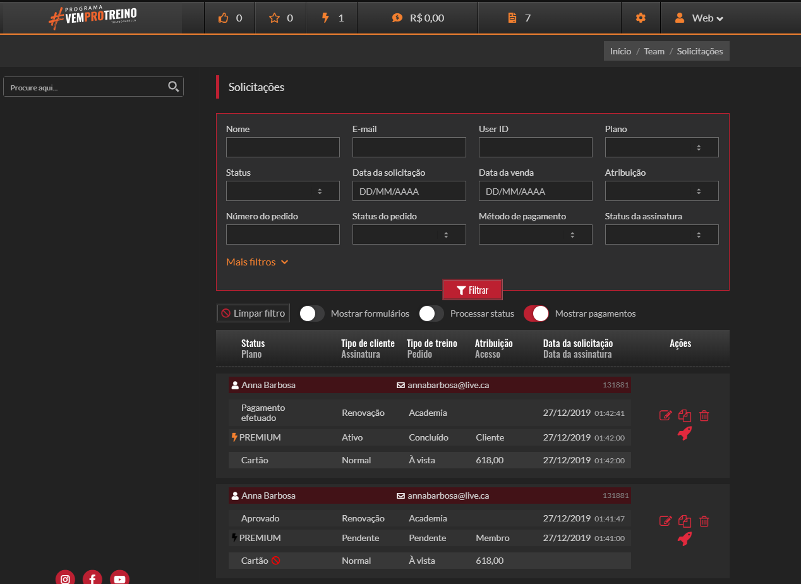Open the Web user menu dropdown
801x584 pixels.
pyautogui.click(x=699, y=18)
